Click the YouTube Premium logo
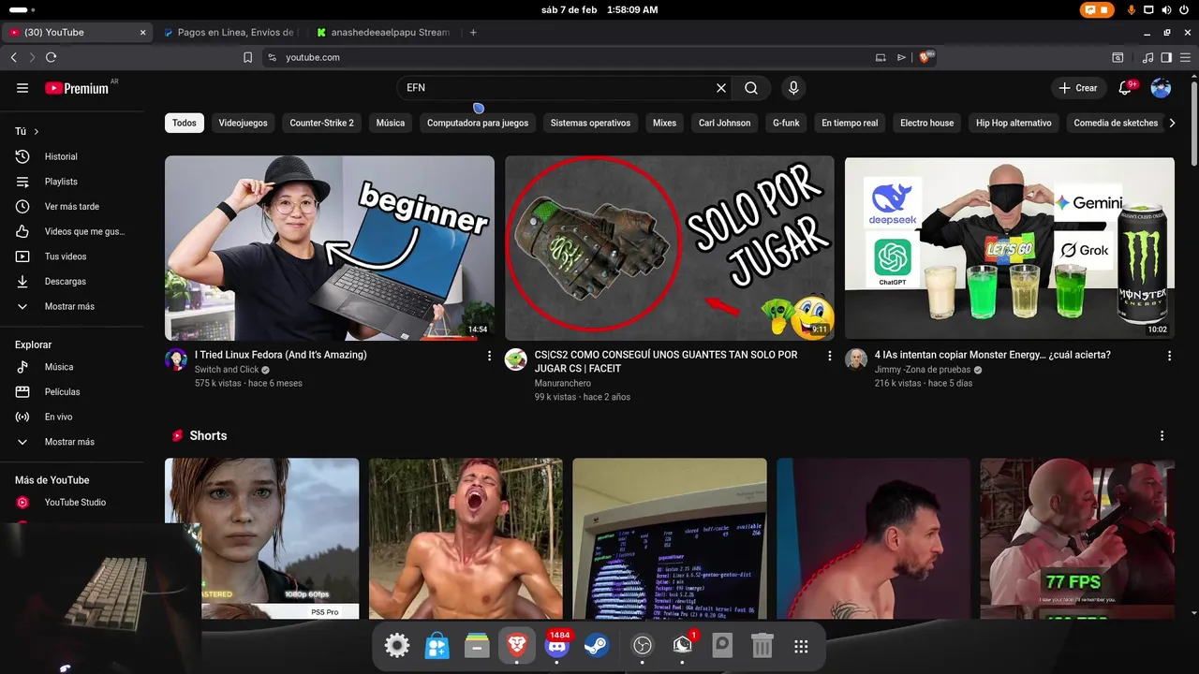The image size is (1199, 674). [x=77, y=88]
